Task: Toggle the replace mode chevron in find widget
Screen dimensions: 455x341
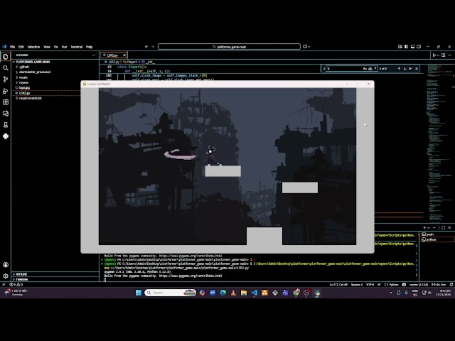Action: 324,69
